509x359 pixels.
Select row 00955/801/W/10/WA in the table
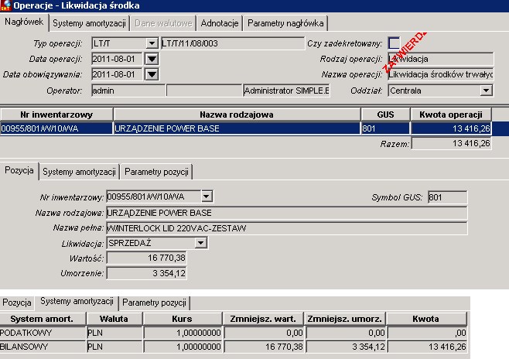pyautogui.click(x=254, y=128)
